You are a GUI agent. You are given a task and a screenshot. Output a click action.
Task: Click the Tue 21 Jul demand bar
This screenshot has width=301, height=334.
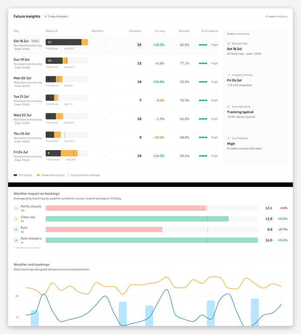67,98
